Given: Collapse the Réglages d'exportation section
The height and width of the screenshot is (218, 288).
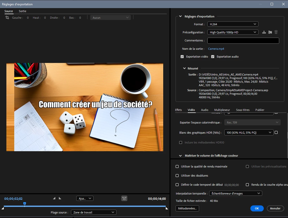Looking at the screenshot, I should point(180,16).
